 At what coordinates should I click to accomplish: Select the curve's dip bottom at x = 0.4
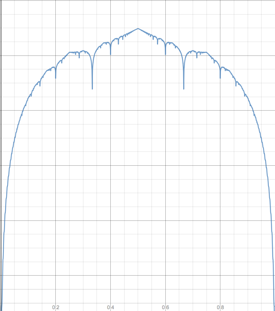(x=110, y=54)
